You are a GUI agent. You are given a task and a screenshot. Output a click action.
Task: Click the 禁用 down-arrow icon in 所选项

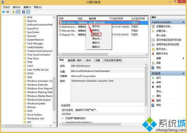tap(153, 87)
